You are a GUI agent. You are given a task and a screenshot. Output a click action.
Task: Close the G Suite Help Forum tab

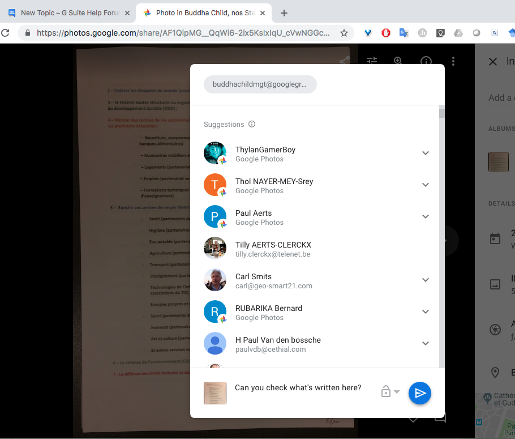127,13
